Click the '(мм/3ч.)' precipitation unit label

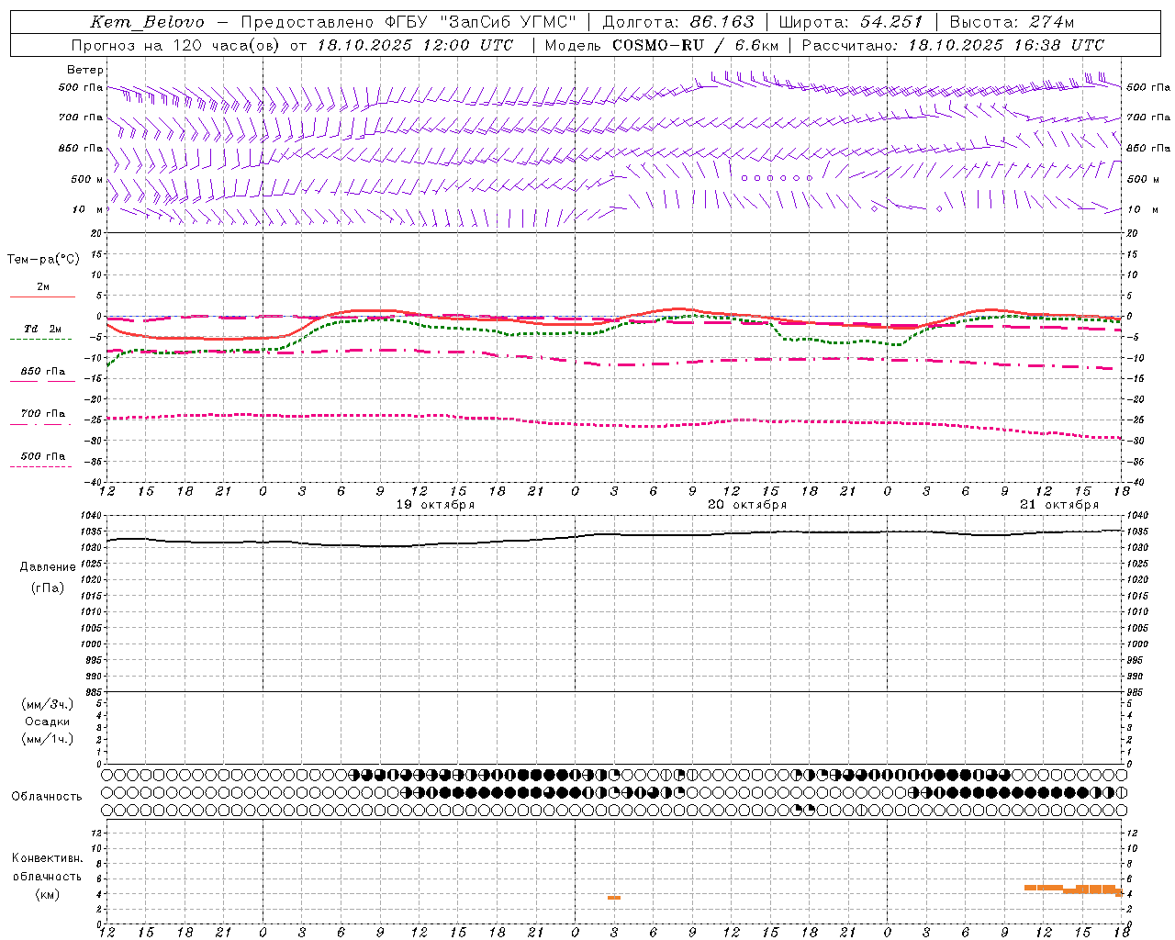point(48,704)
